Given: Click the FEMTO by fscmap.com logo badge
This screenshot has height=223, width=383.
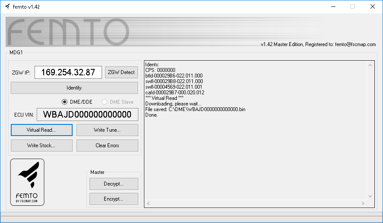Looking at the screenshot, I should point(27,182).
